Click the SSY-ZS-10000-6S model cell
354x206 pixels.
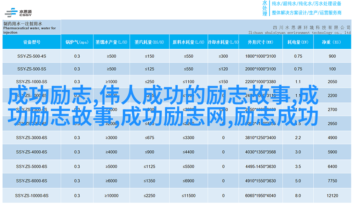tap(32, 196)
